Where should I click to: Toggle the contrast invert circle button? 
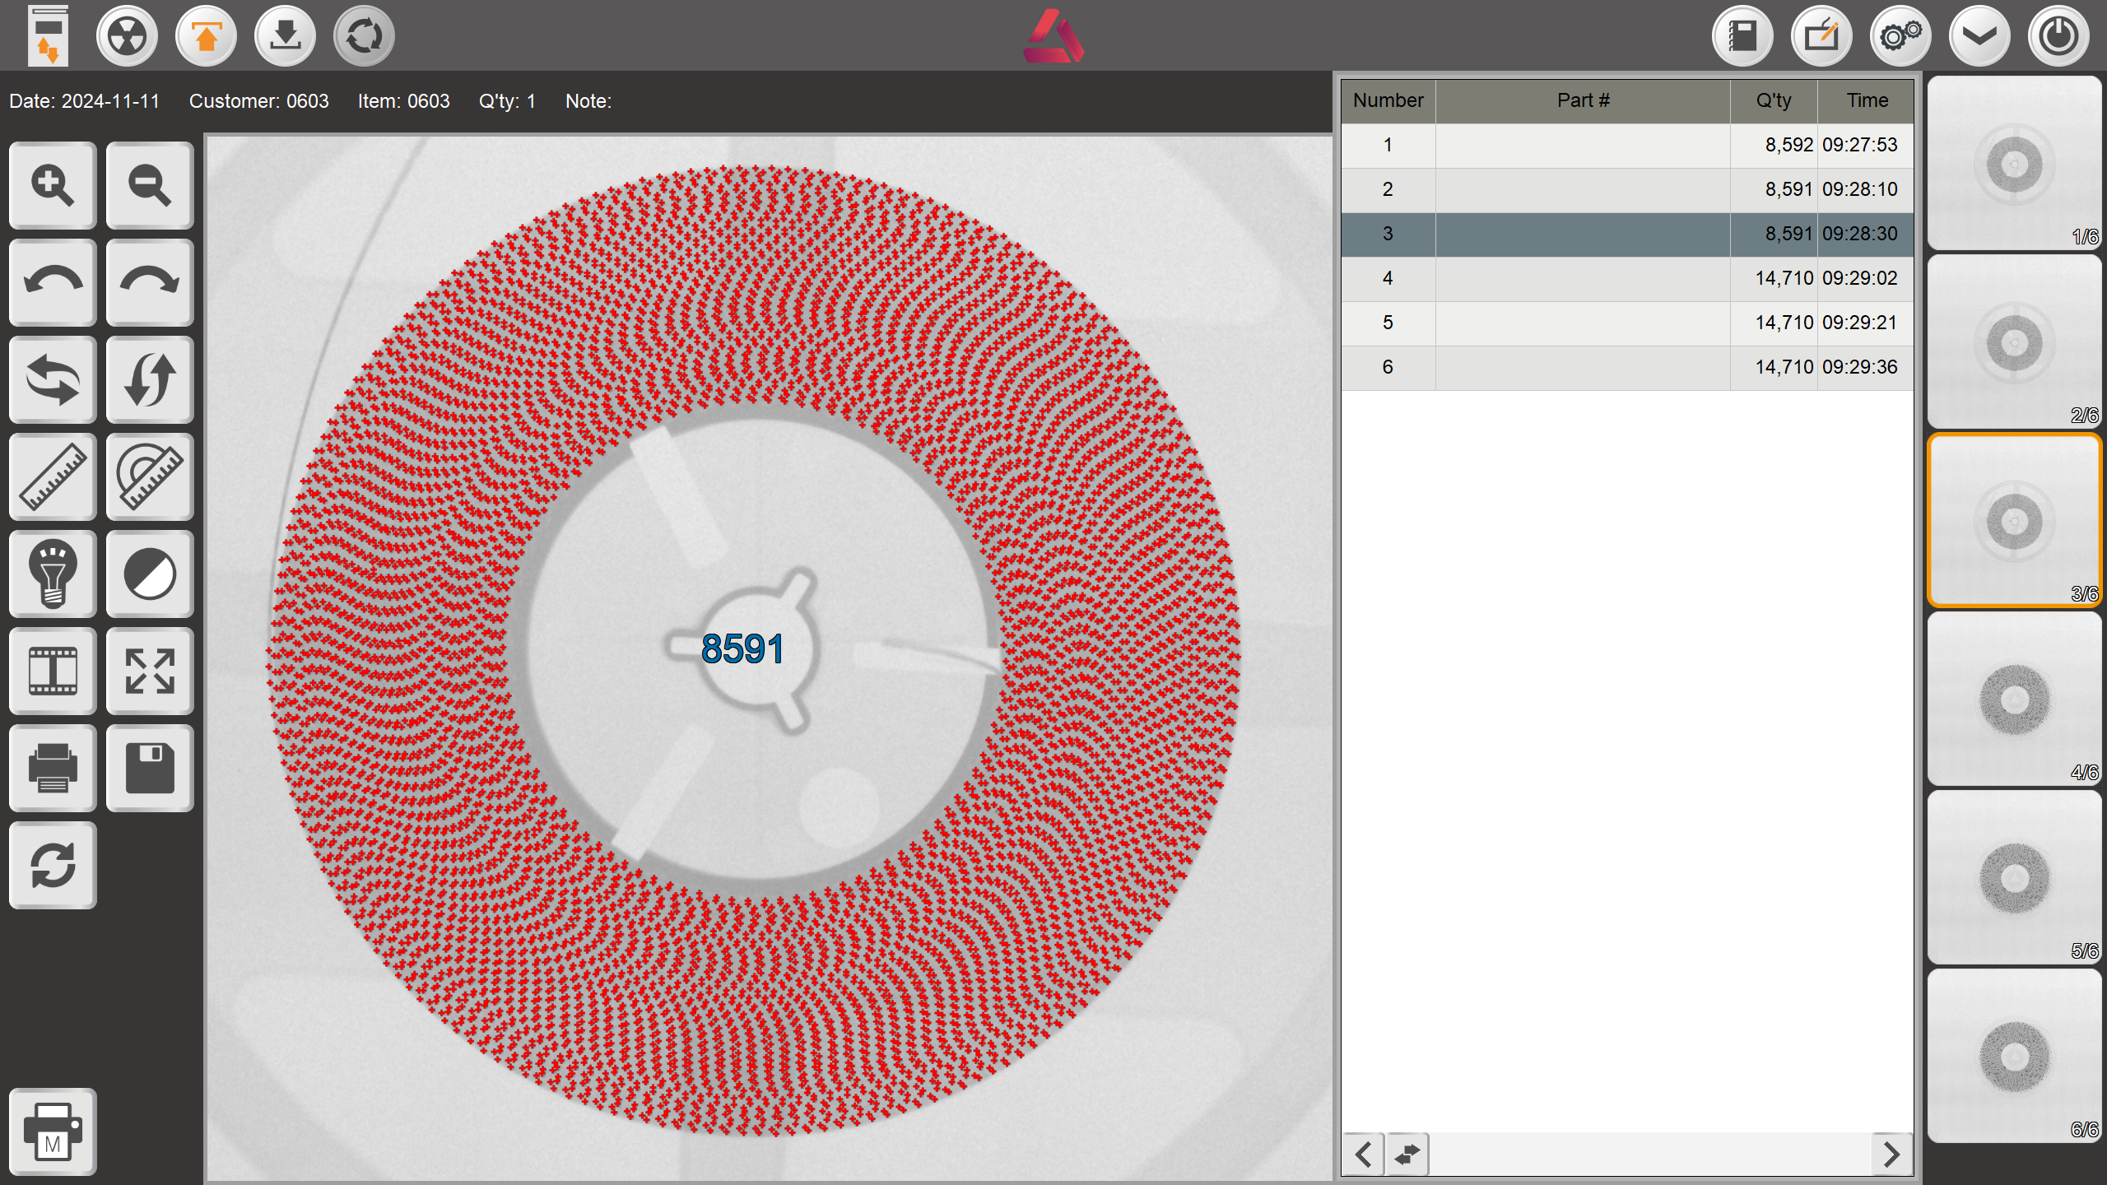pyautogui.click(x=150, y=574)
